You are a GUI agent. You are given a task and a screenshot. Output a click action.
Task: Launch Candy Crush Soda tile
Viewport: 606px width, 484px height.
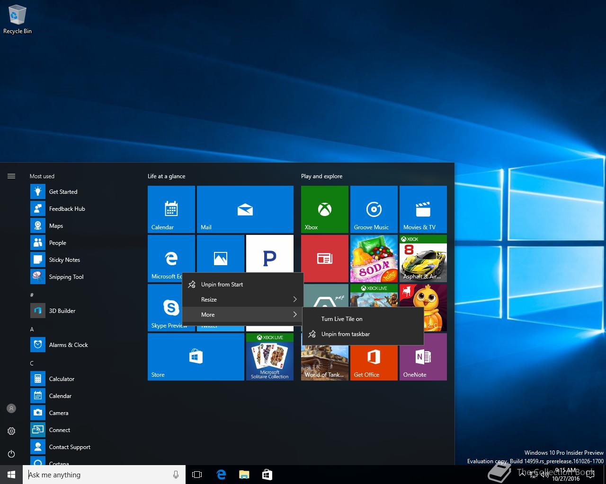[374, 258]
